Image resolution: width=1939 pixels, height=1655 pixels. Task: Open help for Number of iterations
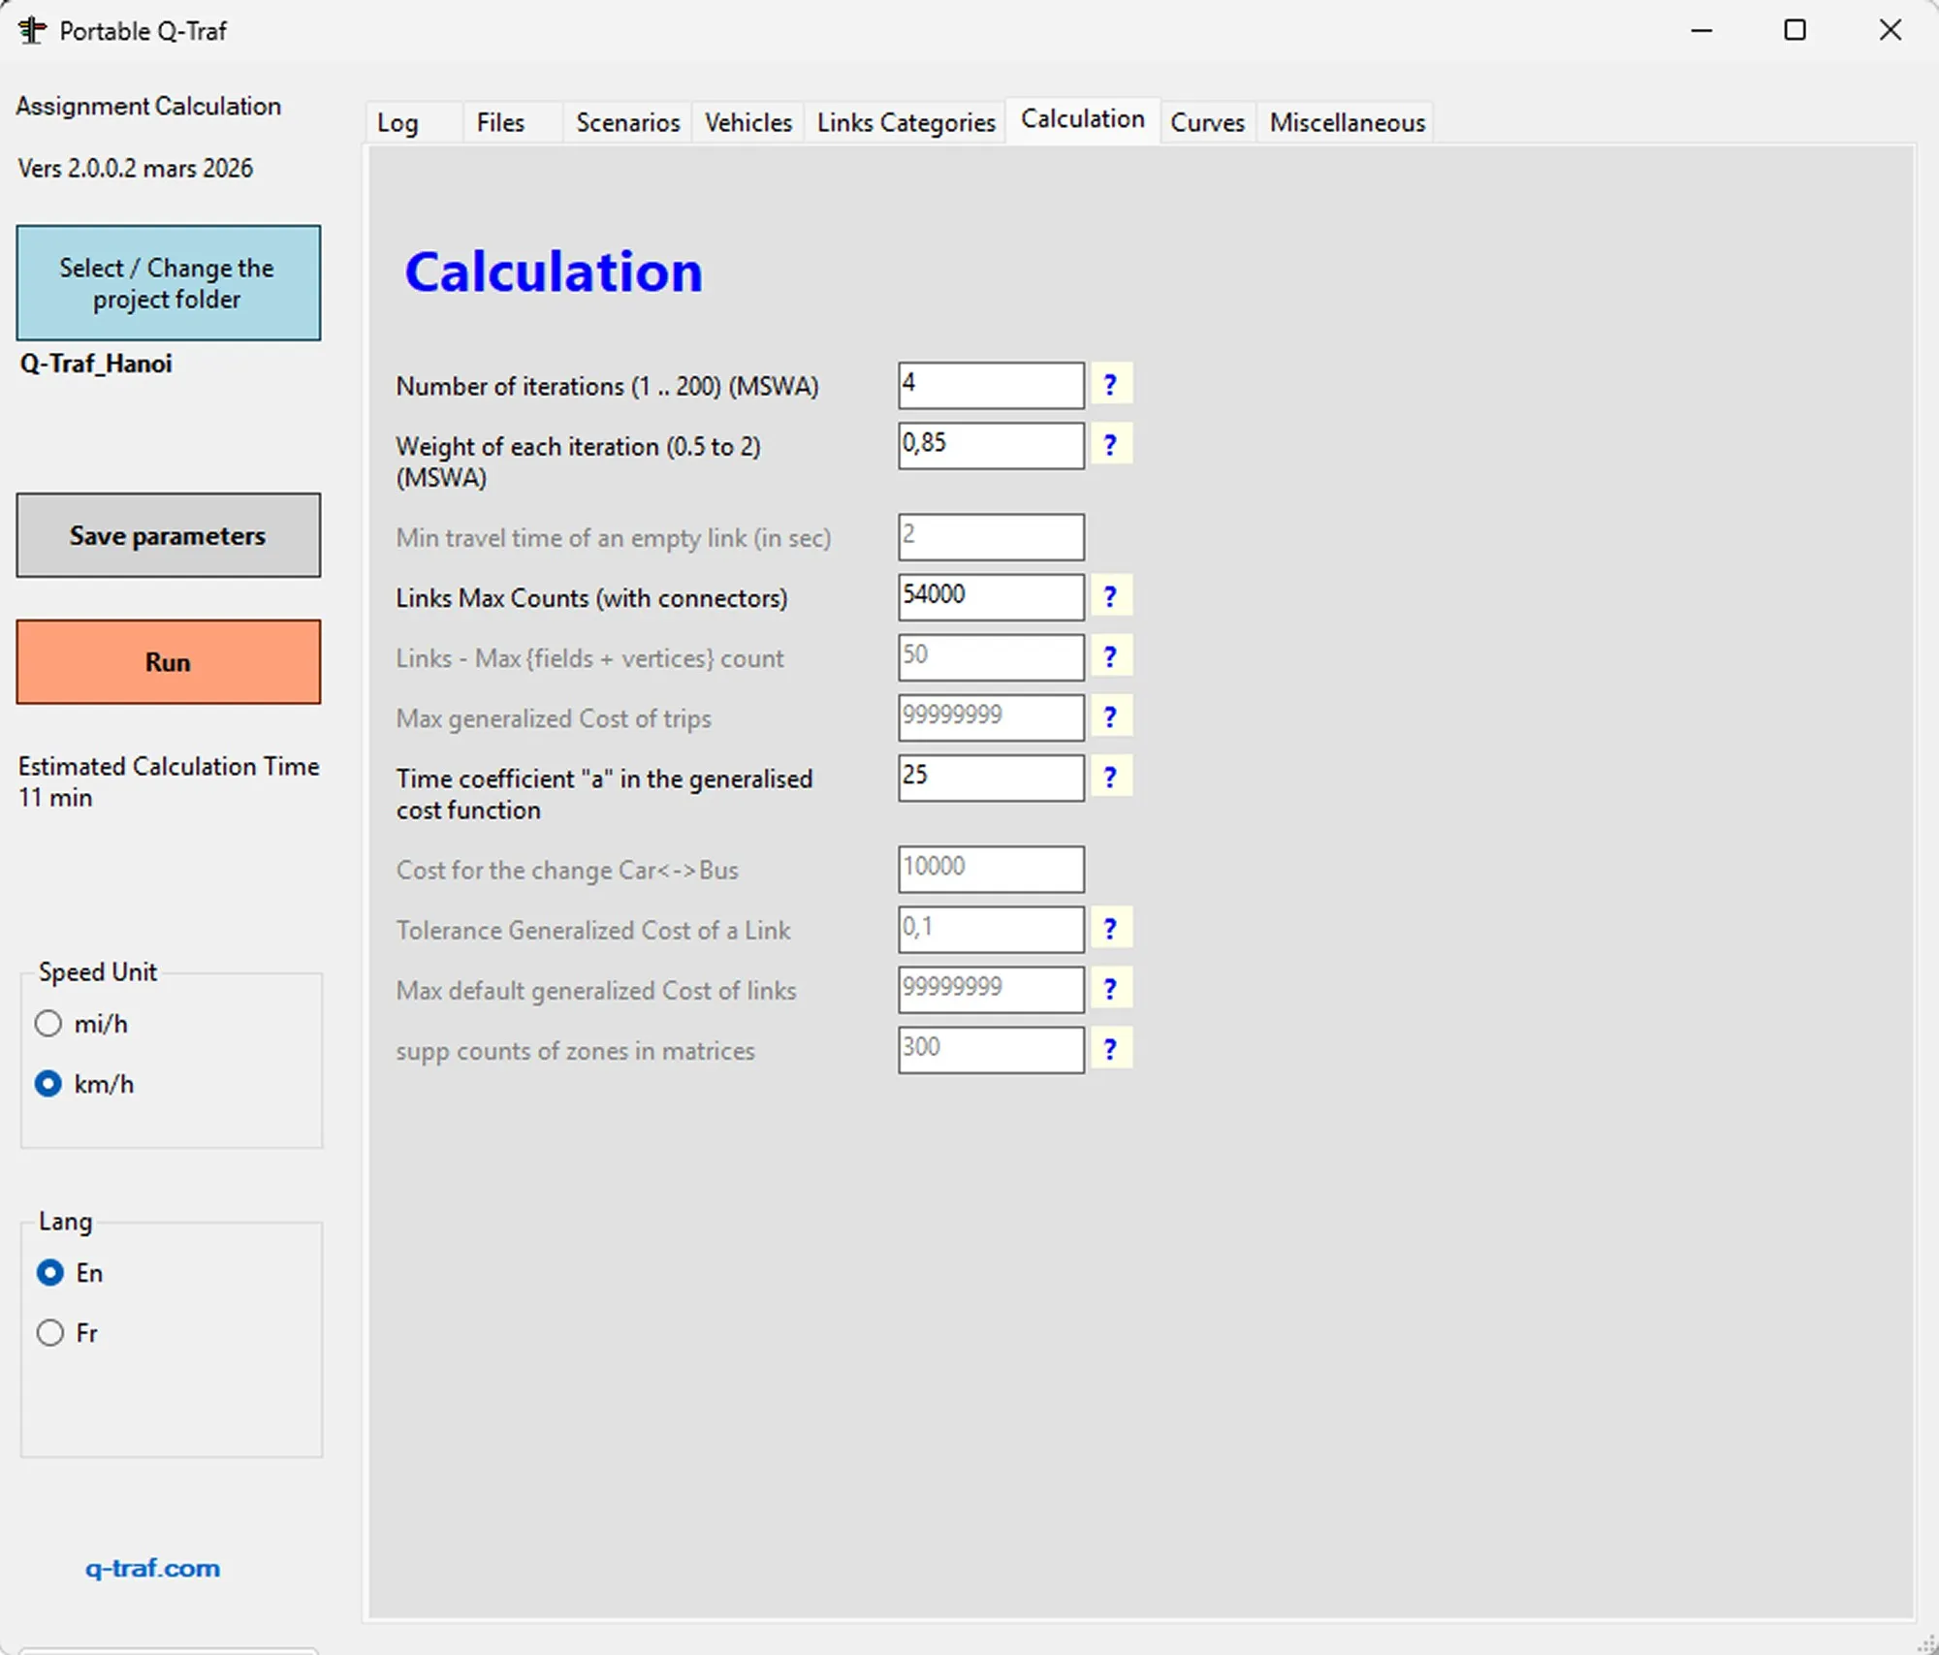[x=1111, y=384]
